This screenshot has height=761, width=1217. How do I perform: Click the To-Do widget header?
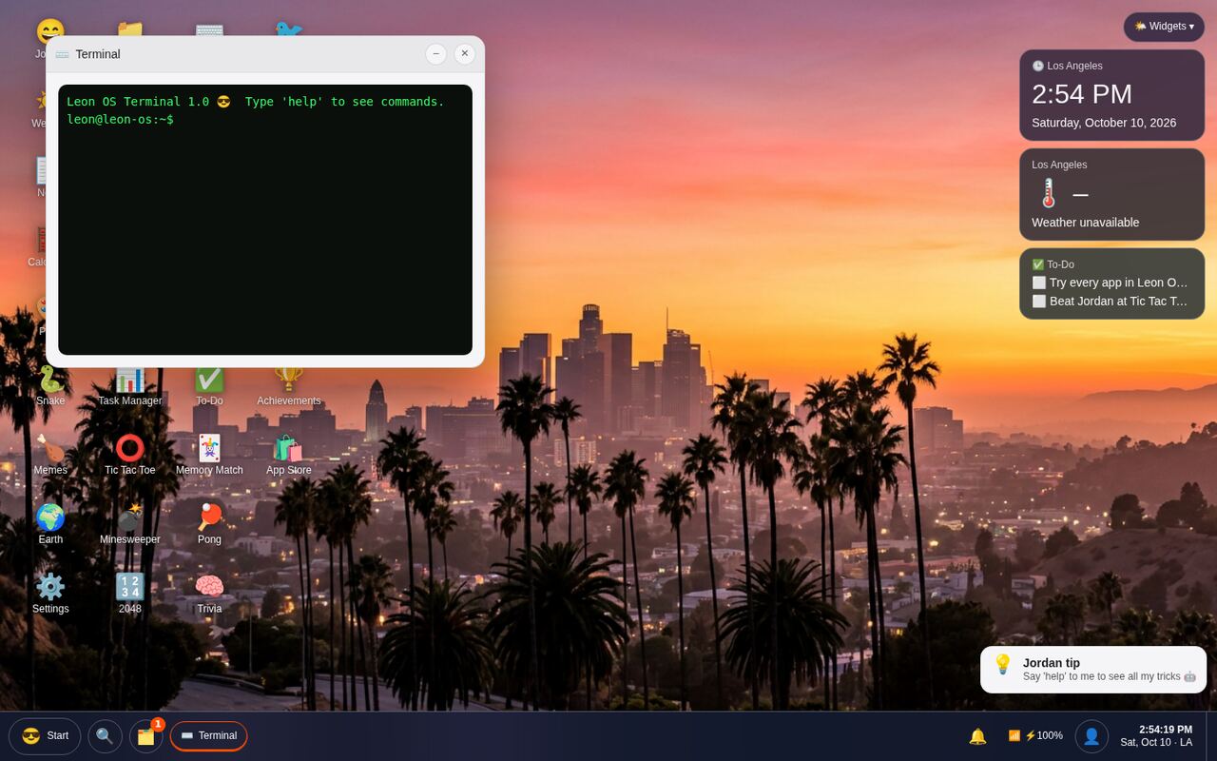click(1053, 264)
